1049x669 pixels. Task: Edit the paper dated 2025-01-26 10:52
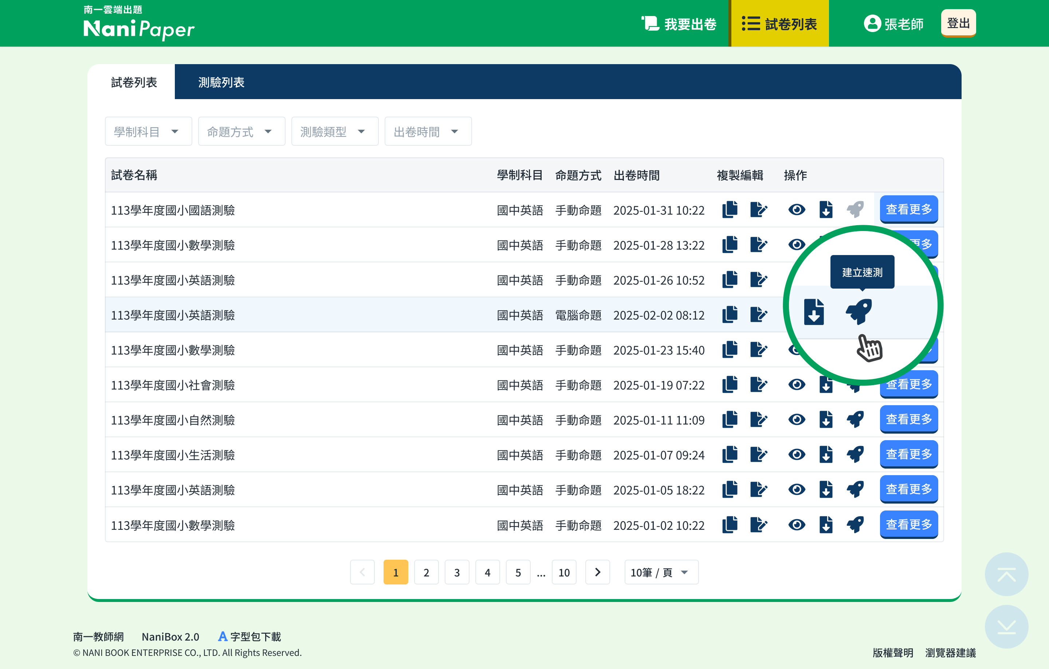coord(758,279)
